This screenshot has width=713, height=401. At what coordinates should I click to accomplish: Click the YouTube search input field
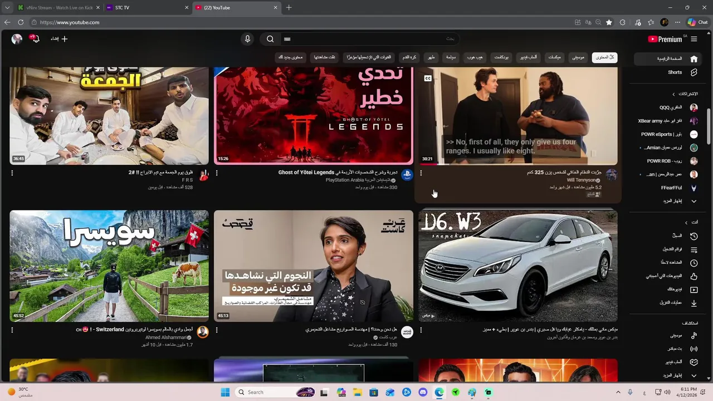click(370, 39)
